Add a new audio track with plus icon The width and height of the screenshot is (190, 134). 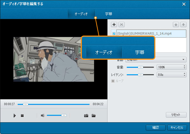pyautogui.click(x=114, y=24)
